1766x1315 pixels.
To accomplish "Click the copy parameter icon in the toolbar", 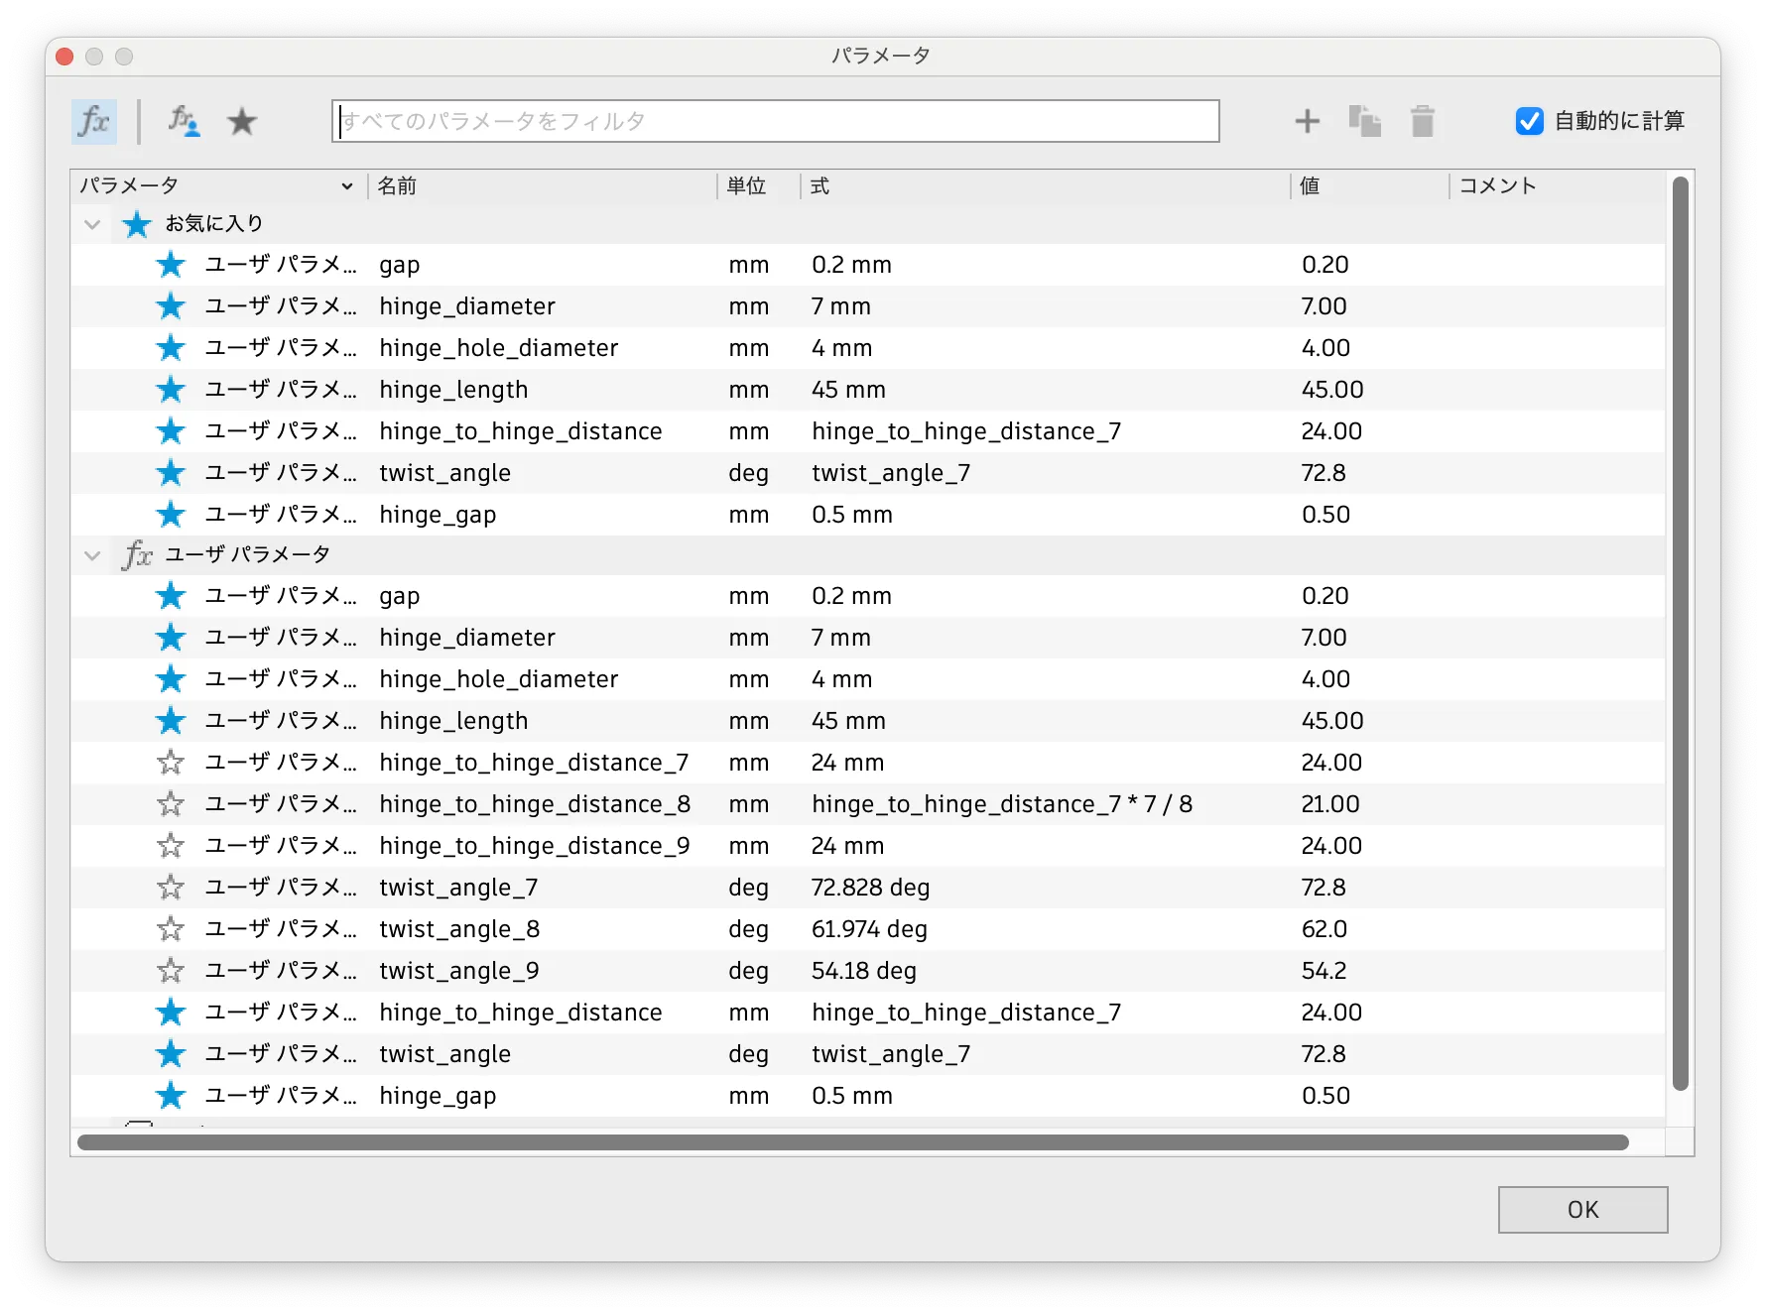I will (1365, 121).
